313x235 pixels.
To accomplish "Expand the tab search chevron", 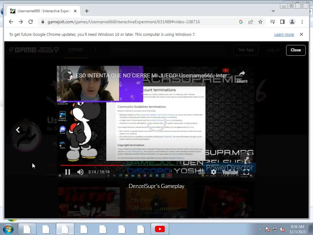I will coord(273,11).
